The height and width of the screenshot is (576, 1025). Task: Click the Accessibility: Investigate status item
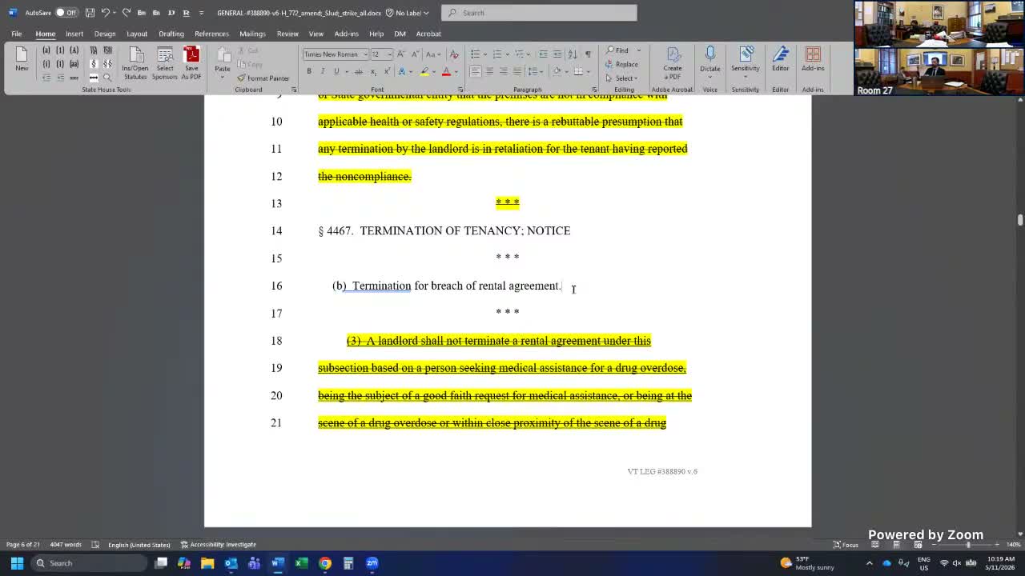(218, 545)
